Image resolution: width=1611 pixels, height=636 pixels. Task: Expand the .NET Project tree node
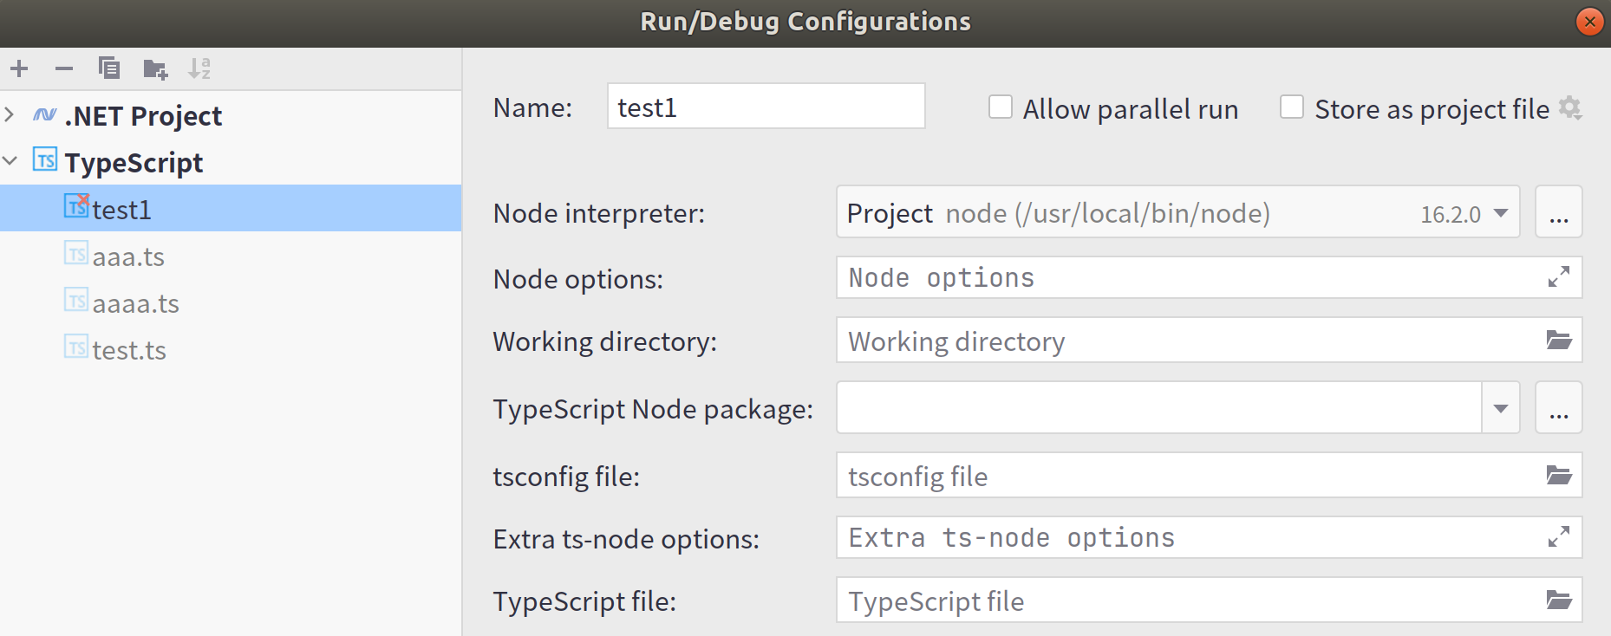pyautogui.click(x=10, y=114)
